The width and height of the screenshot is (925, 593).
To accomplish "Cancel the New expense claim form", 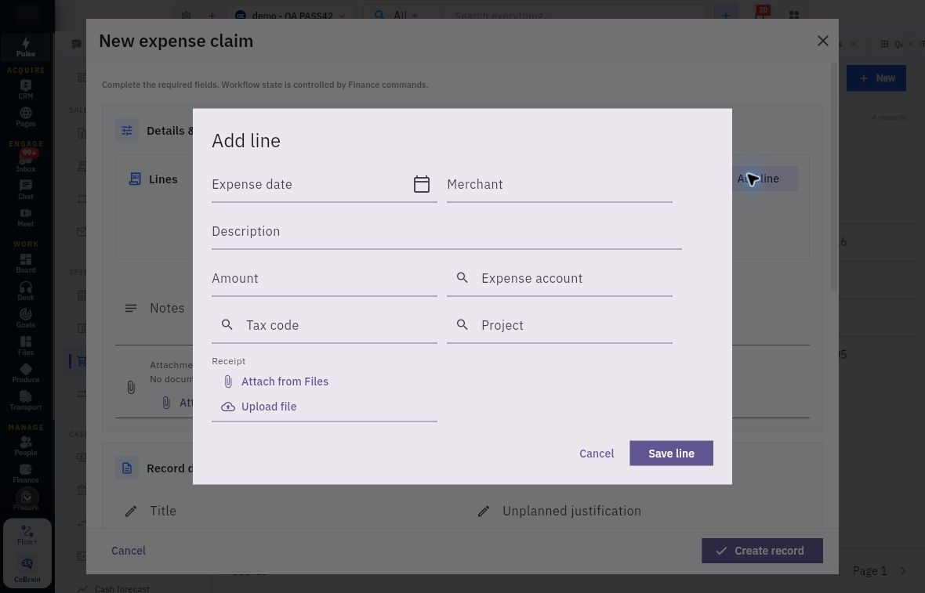I will pyautogui.click(x=128, y=551).
